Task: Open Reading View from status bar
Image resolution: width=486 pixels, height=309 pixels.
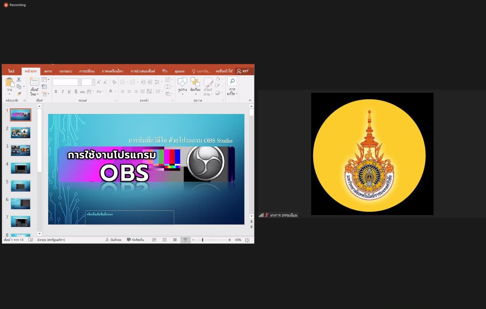Action: coord(175,240)
